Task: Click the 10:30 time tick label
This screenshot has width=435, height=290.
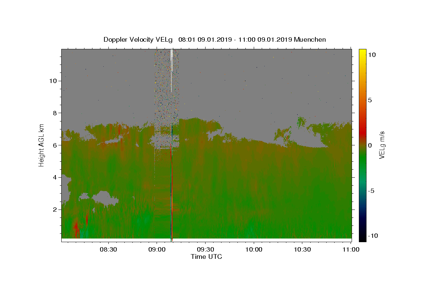Action: pos(302,249)
